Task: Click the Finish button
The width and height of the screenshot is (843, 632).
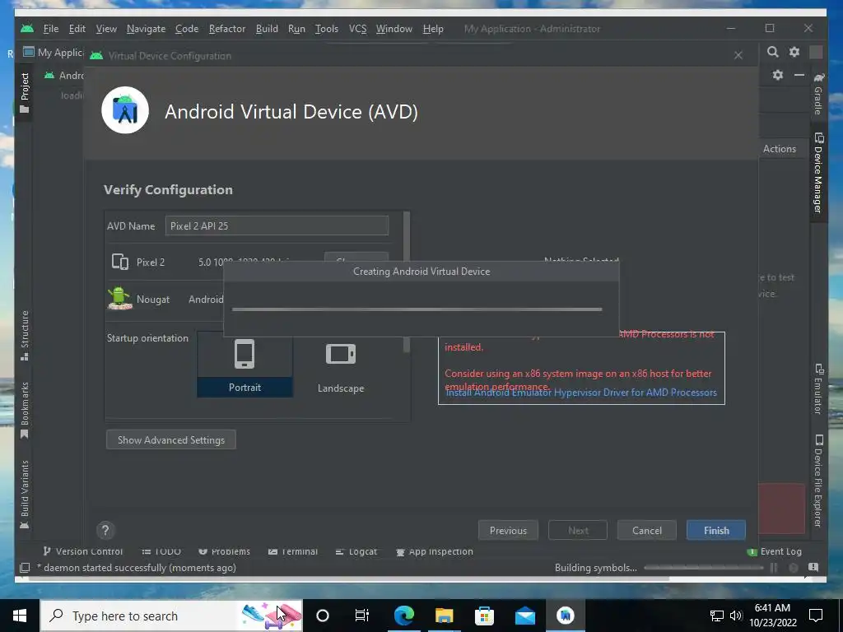Action: [716, 531]
